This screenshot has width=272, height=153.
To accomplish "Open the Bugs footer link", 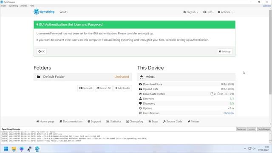I will pyautogui.click(x=153, y=122).
